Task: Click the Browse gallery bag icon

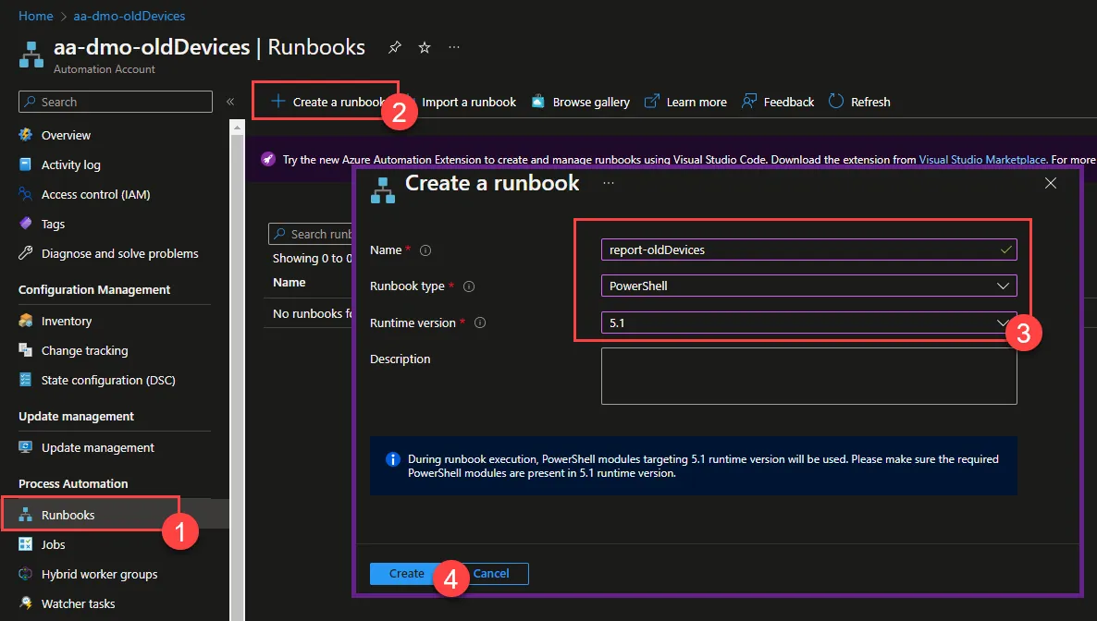Action: coord(537,102)
